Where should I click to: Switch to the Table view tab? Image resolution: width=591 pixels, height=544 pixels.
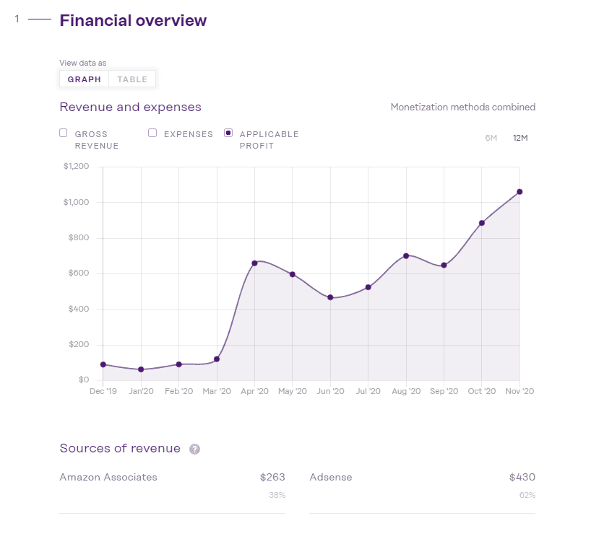(x=132, y=79)
